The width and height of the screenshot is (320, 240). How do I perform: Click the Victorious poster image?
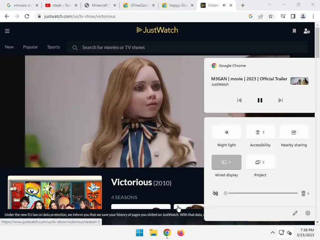[55, 192]
